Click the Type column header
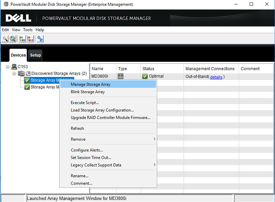Image resolution: width=275 pixels, height=202 pixels. 128,68
